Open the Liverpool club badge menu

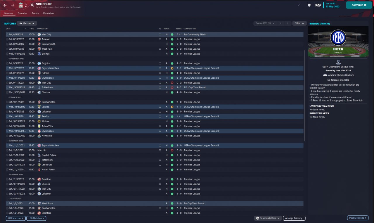click(20, 5)
